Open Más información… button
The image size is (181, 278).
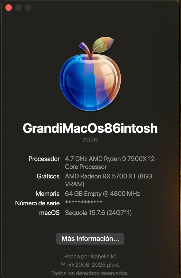[90, 239]
